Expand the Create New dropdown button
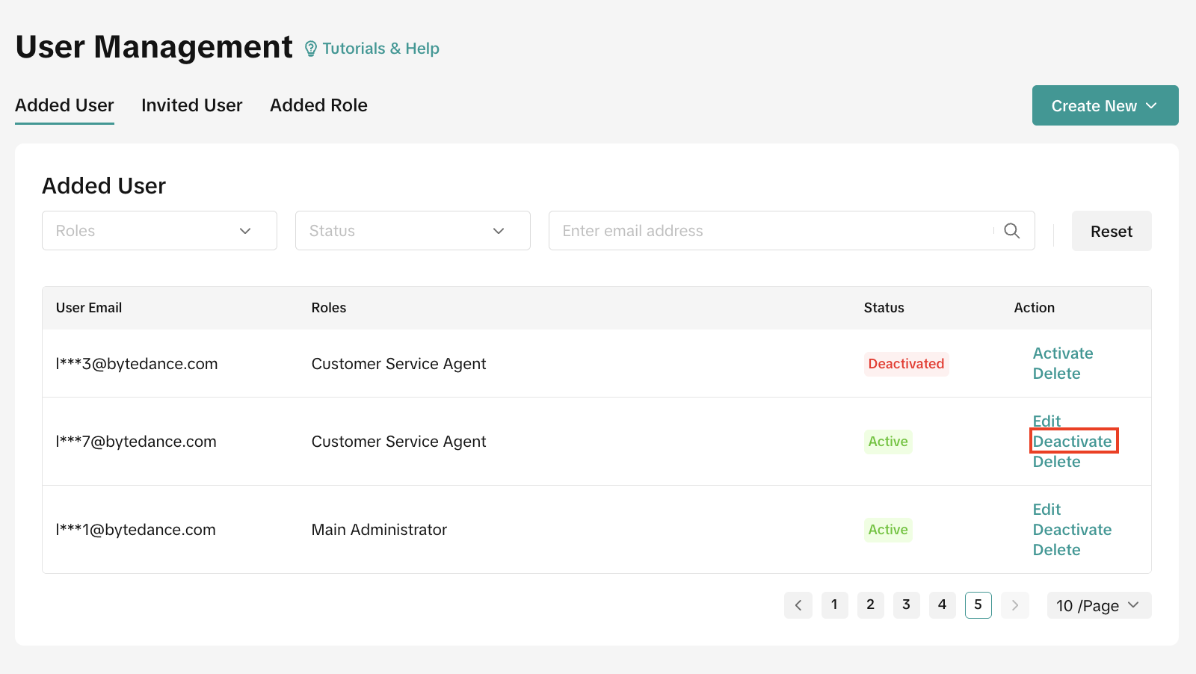The height and width of the screenshot is (674, 1196). tap(1105, 106)
